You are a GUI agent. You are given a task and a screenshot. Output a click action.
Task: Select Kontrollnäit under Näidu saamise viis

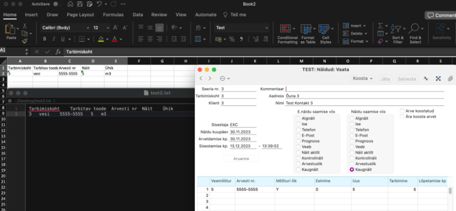click(x=352, y=158)
